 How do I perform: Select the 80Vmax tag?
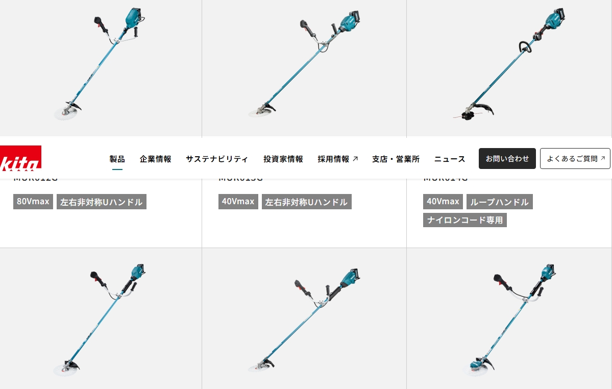(33, 202)
